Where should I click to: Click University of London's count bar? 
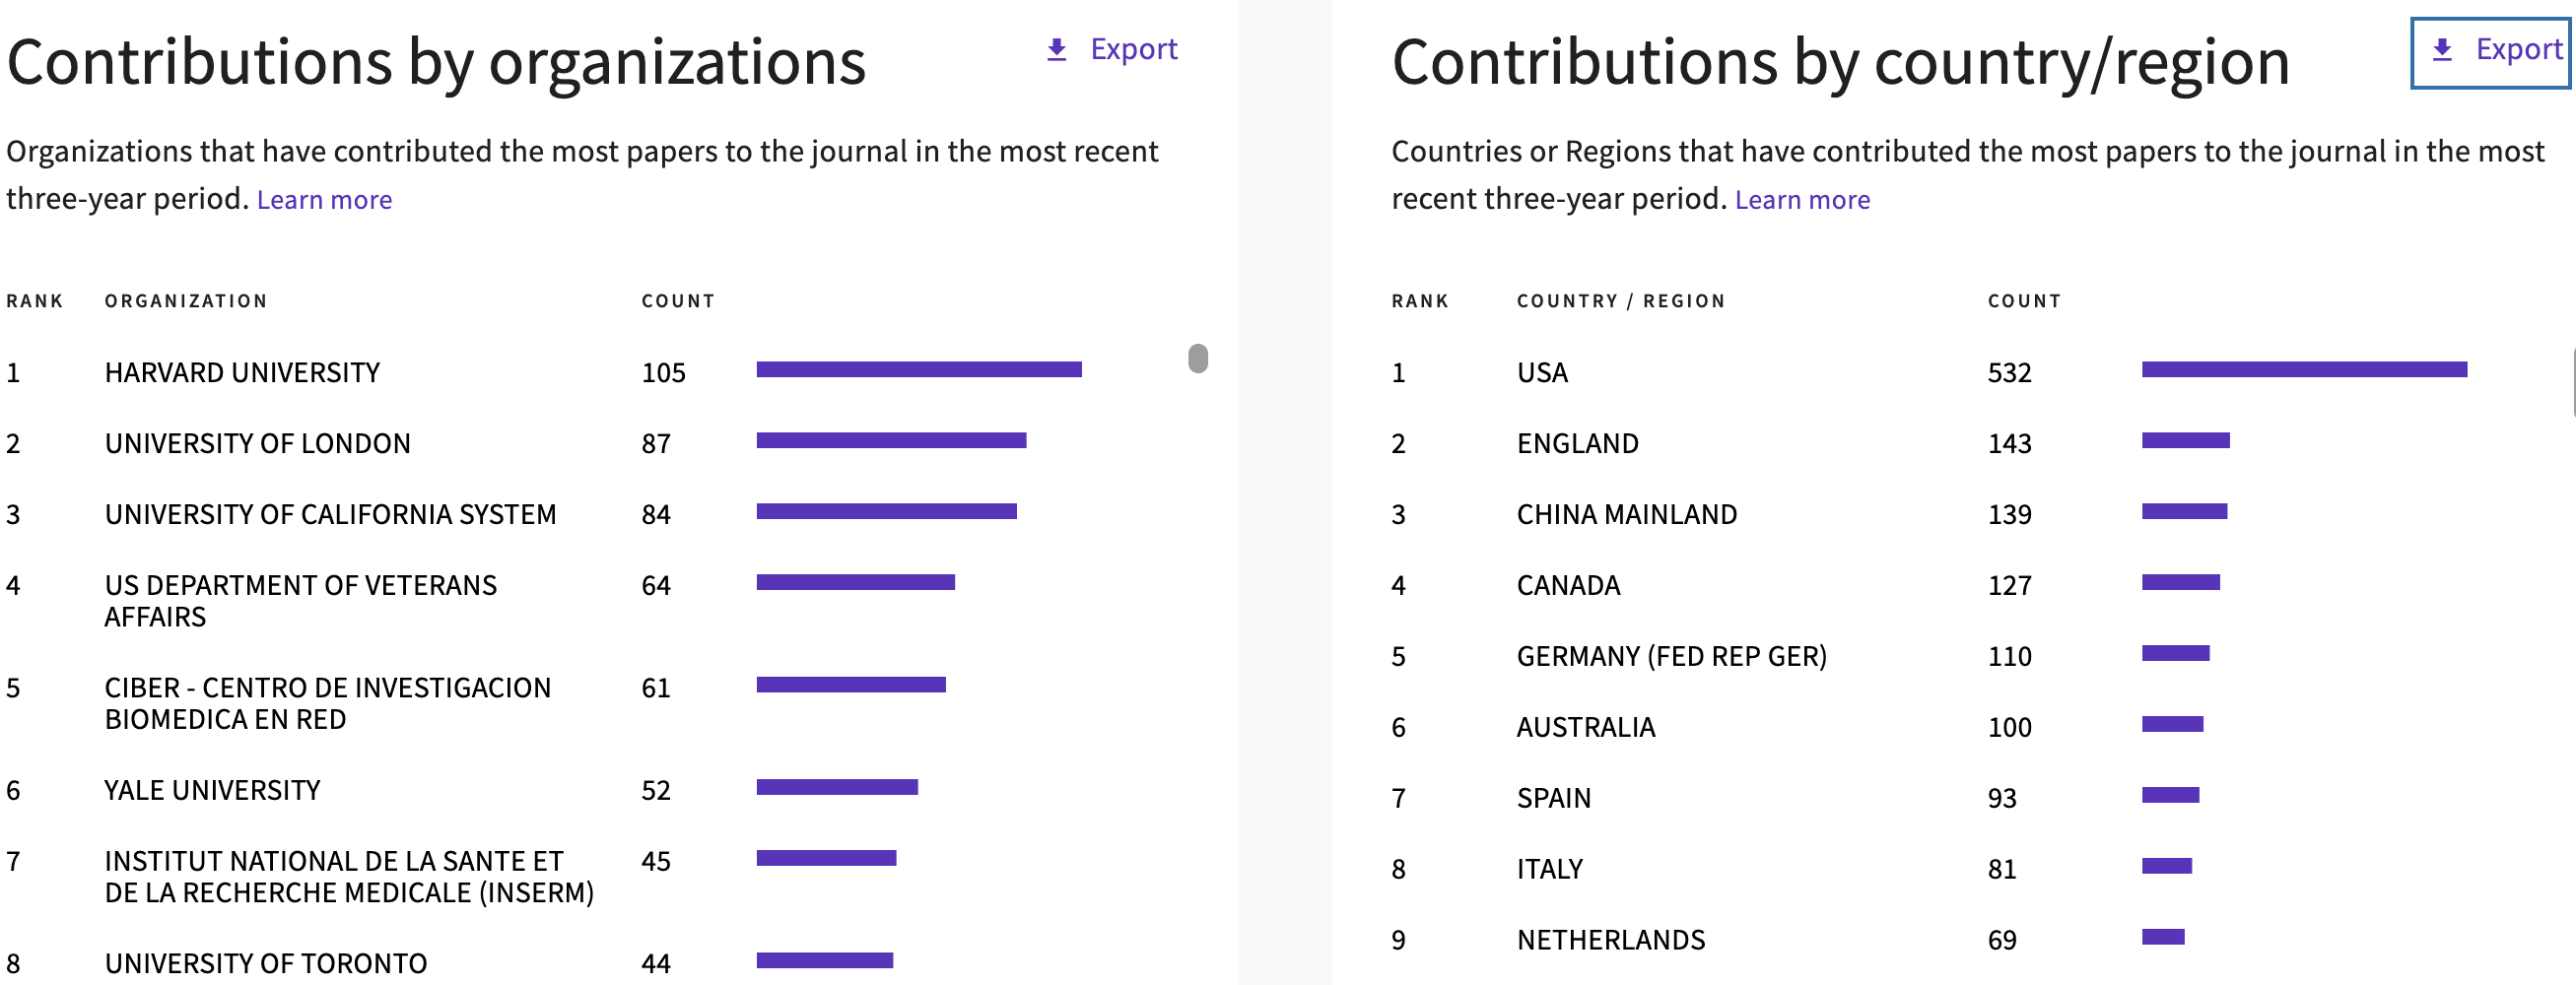(x=891, y=441)
